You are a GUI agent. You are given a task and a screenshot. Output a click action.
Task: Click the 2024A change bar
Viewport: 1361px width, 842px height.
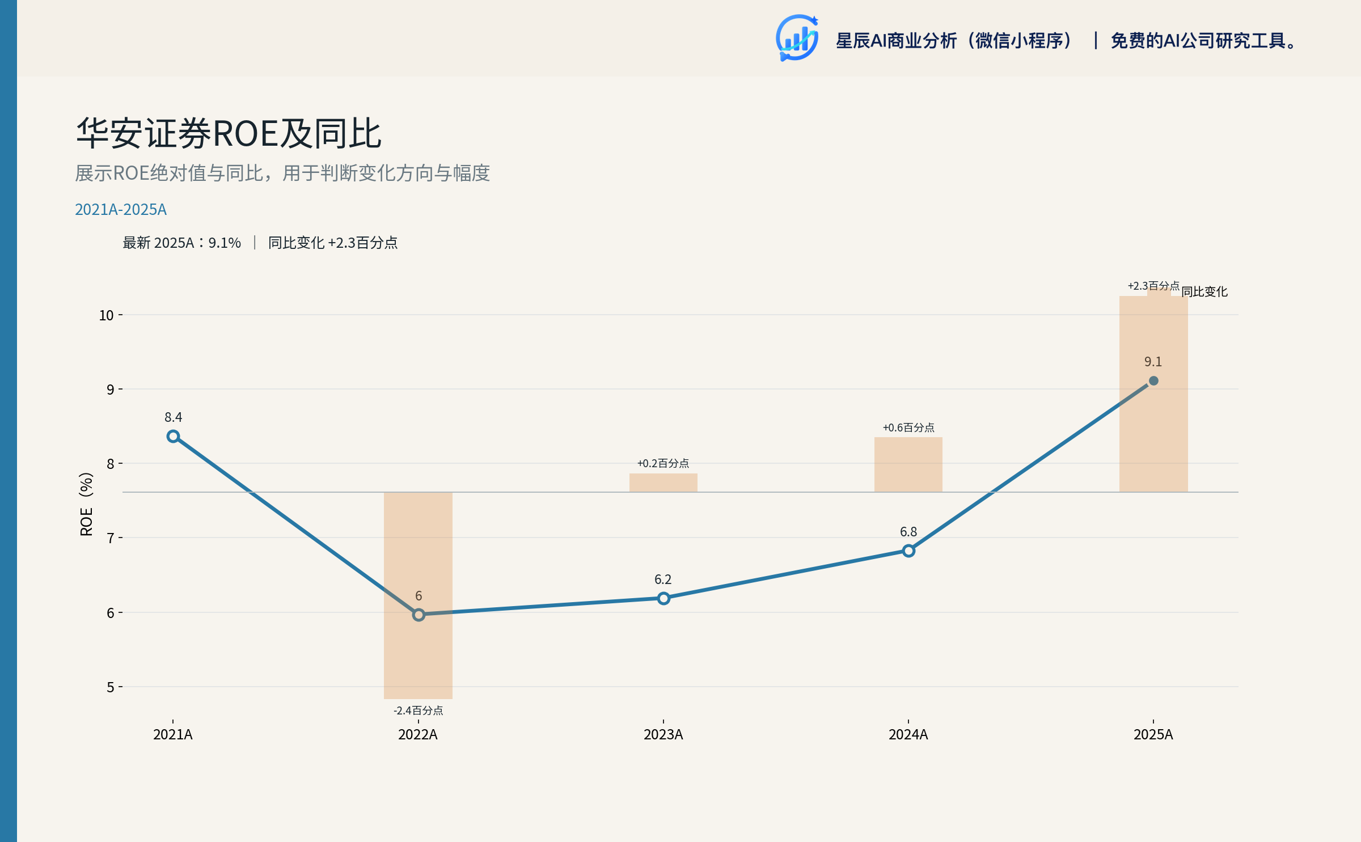point(908,464)
